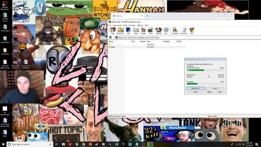The width and height of the screenshot is (261, 147).
Task: Click the Windows Start button
Action: [x=3, y=144]
